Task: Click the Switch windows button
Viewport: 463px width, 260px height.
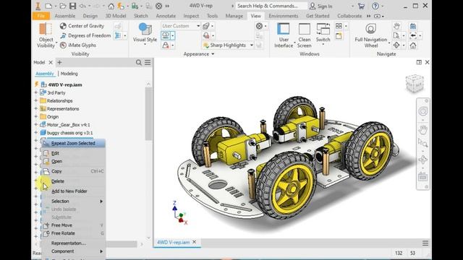Action: [323, 34]
